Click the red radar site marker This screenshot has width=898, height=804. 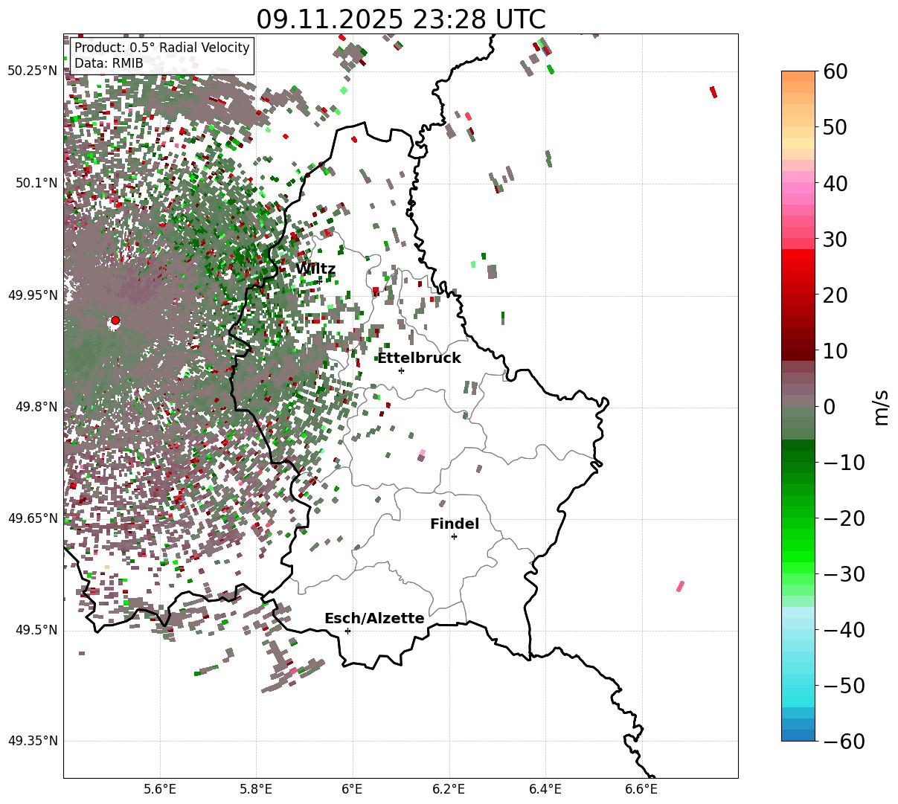(115, 321)
